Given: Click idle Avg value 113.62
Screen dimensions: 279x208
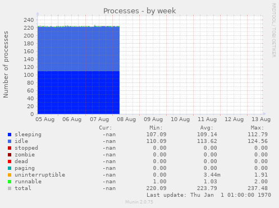Looking at the screenshot, I should tap(207, 141).
